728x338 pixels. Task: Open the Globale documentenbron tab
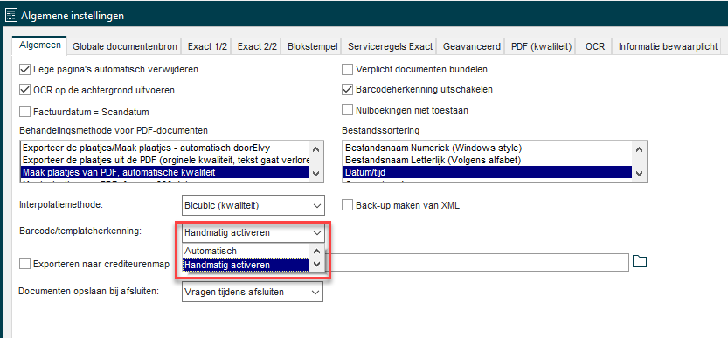[x=125, y=46]
